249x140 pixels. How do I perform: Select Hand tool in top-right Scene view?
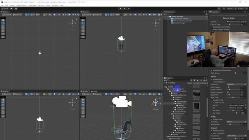point(83,20)
